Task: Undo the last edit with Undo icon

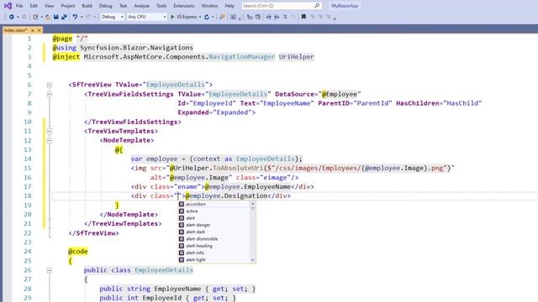Action: 75,17
